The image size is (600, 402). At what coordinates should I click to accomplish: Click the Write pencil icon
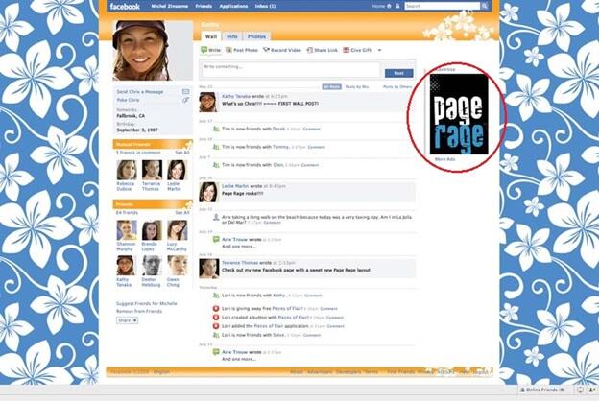click(204, 50)
